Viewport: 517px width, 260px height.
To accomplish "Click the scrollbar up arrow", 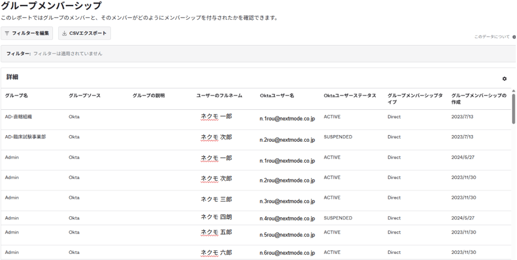I will [513, 91].
